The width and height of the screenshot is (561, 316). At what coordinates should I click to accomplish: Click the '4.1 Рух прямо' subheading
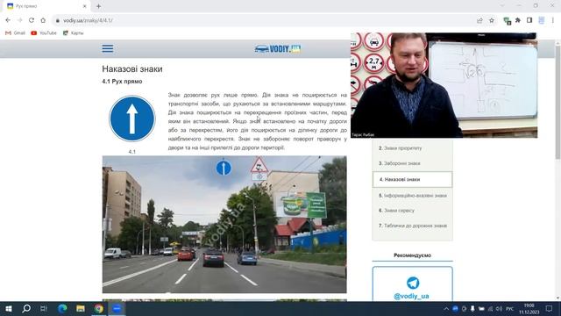point(122,82)
